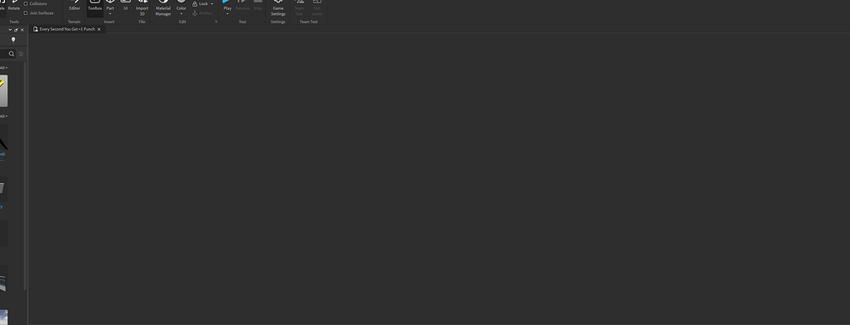Start the game with Play
Screen dimensions: 850x325
tap(227, 5)
